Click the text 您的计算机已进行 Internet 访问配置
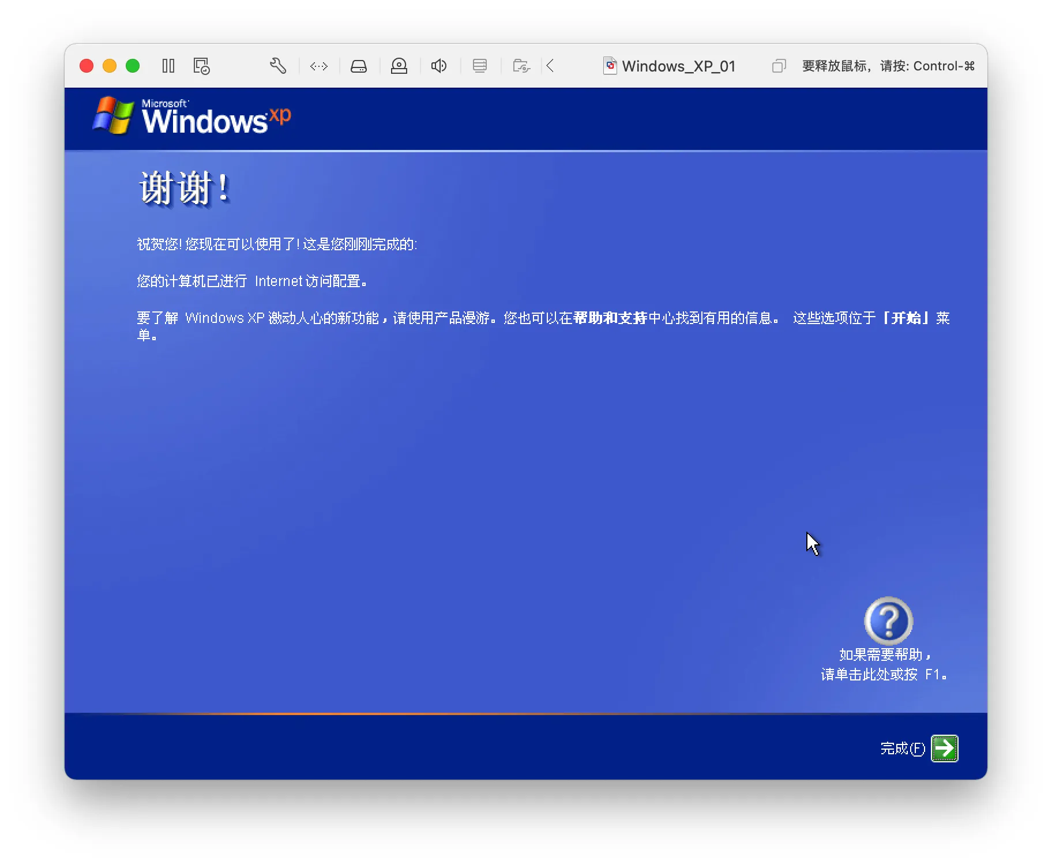This screenshot has width=1052, height=865. [x=253, y=281]
